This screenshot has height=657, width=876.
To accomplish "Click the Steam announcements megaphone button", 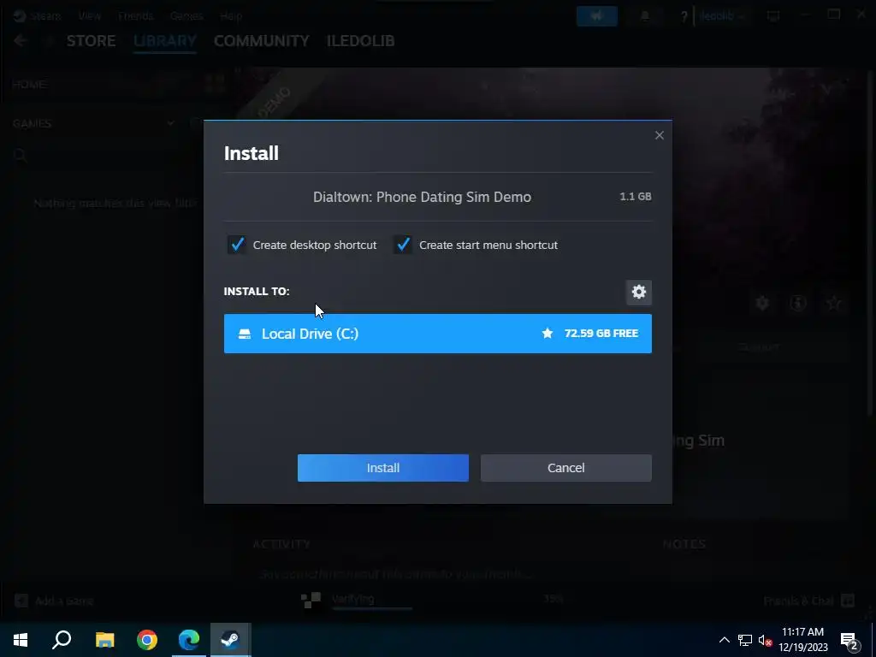I will [596, 16].
